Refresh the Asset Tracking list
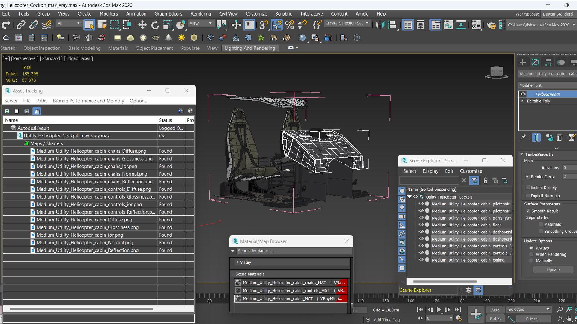577x324 pixels. (x=7, y=111)
